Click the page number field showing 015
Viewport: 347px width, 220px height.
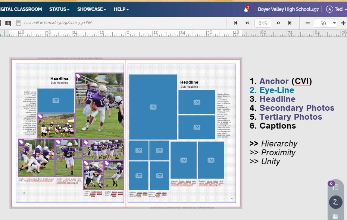tap(263, 23)
